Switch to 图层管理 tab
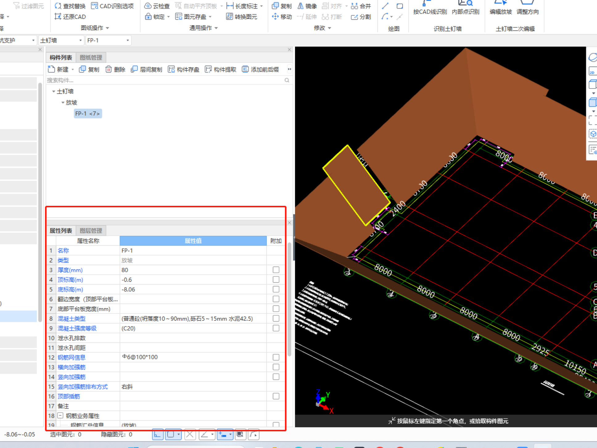The height and width of the screenshot is (448, 597). click(x=91, y=231)
